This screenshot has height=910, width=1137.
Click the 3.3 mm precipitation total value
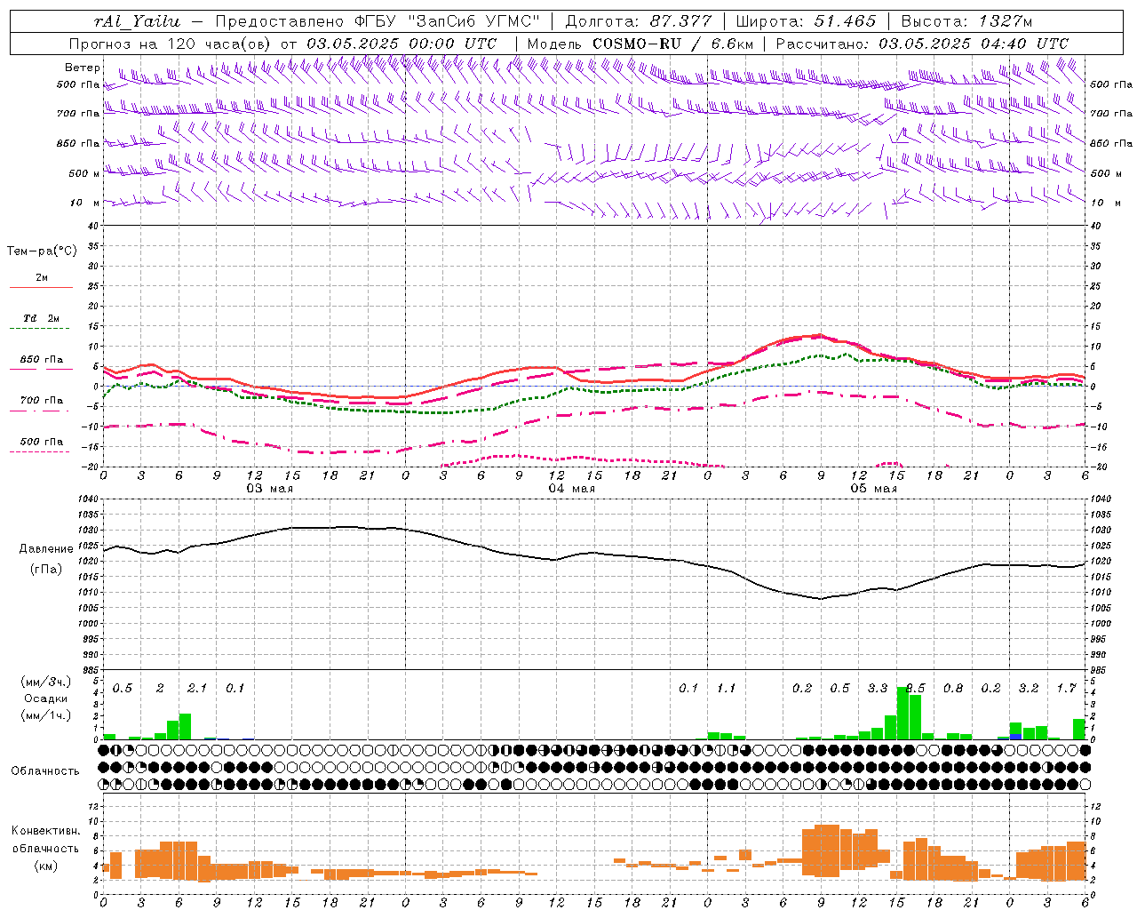[x=878, y=689]
